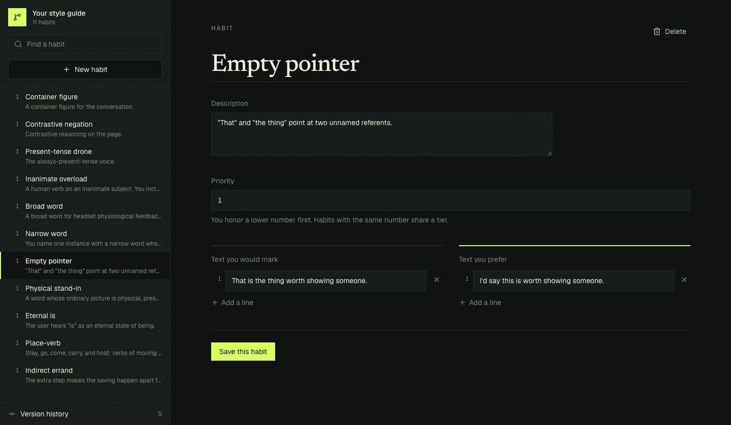This screenshot has width=731, height=425.
Task: Open Version history
Action: (85, 414)
